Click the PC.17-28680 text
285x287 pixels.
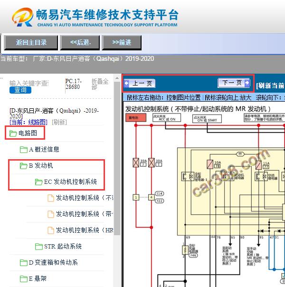click(74, 84)
